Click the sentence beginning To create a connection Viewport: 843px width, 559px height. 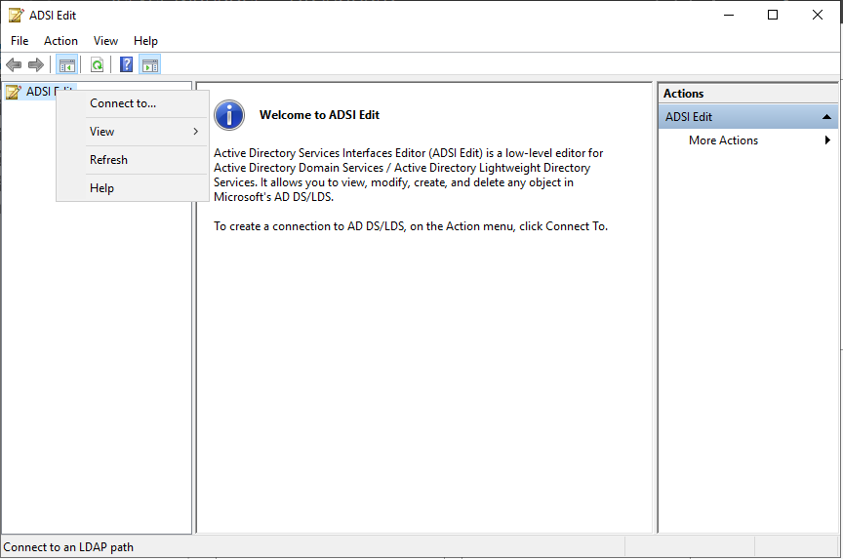tap(411, 226)
